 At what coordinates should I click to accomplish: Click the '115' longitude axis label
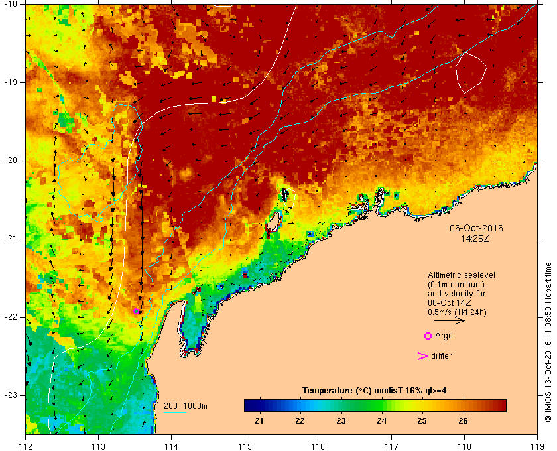245,446
